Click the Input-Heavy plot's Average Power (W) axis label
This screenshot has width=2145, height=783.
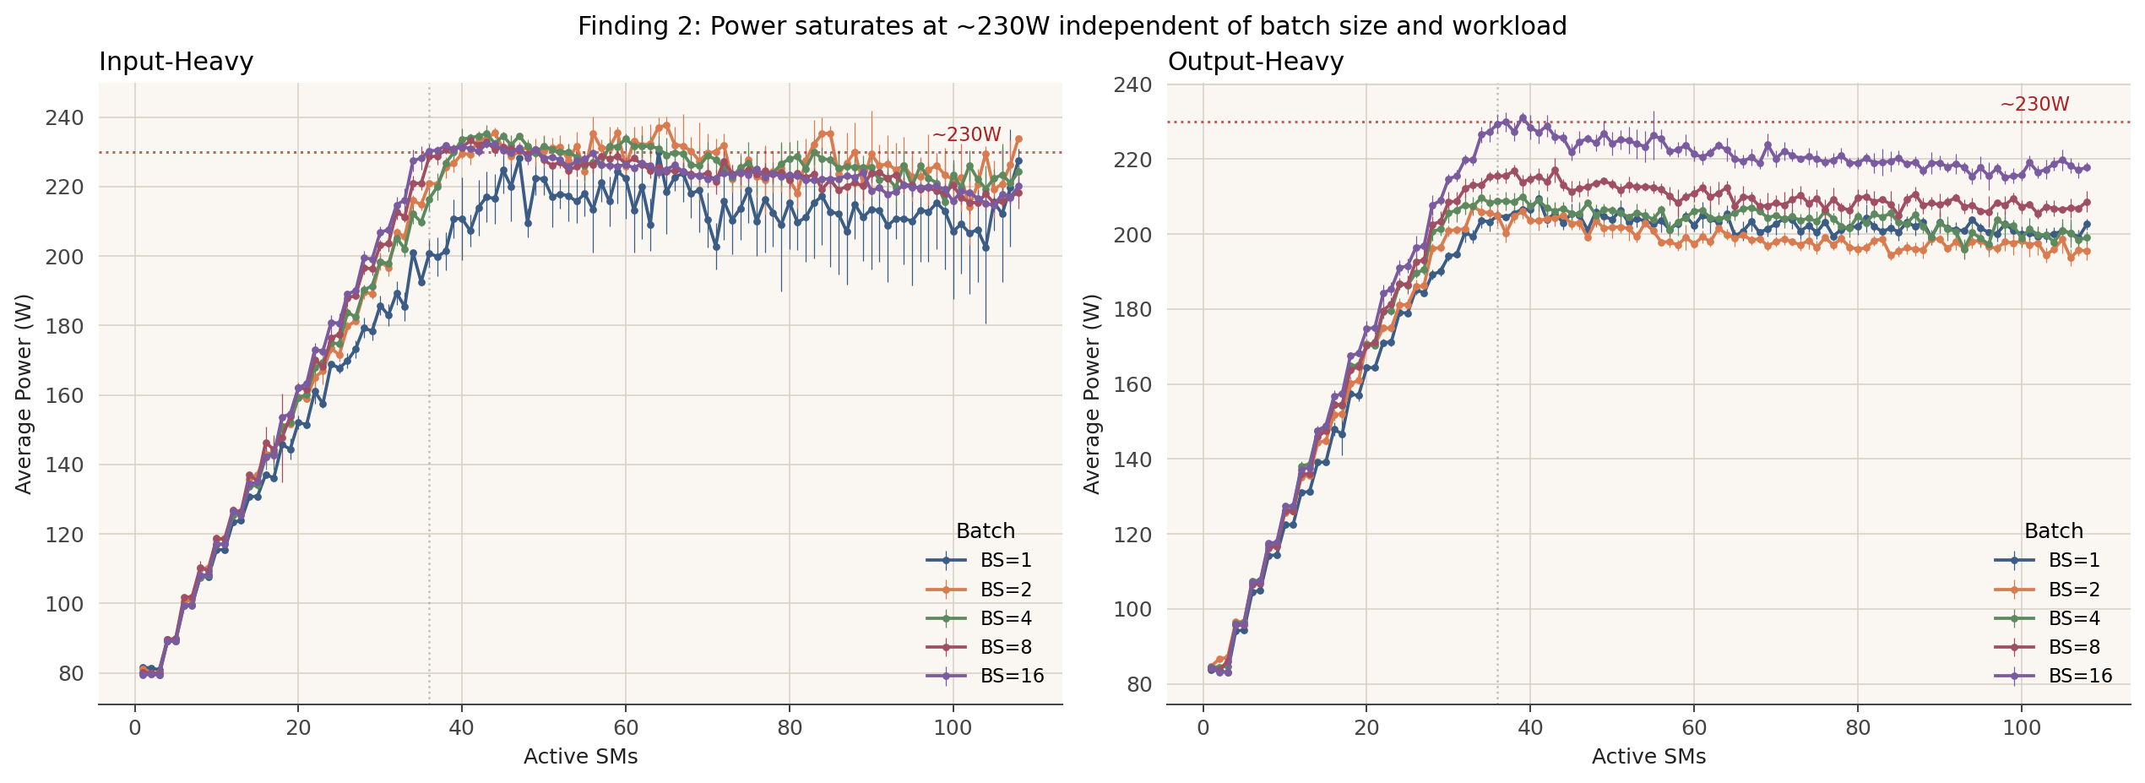click(24, 394)
